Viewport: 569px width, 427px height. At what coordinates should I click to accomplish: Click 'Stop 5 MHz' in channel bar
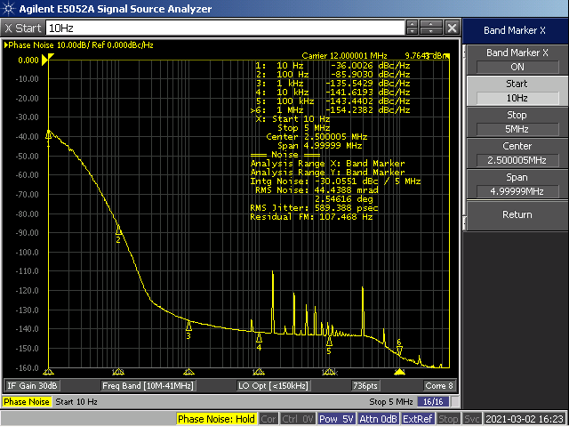click(391, 402)
